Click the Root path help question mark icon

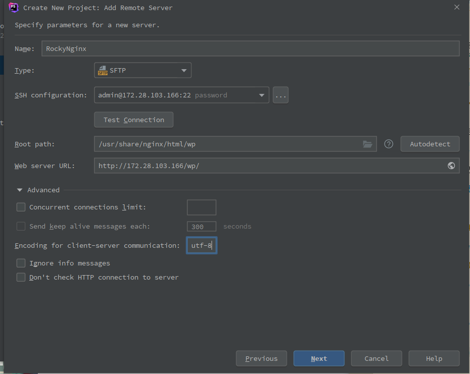coord(388,144)
